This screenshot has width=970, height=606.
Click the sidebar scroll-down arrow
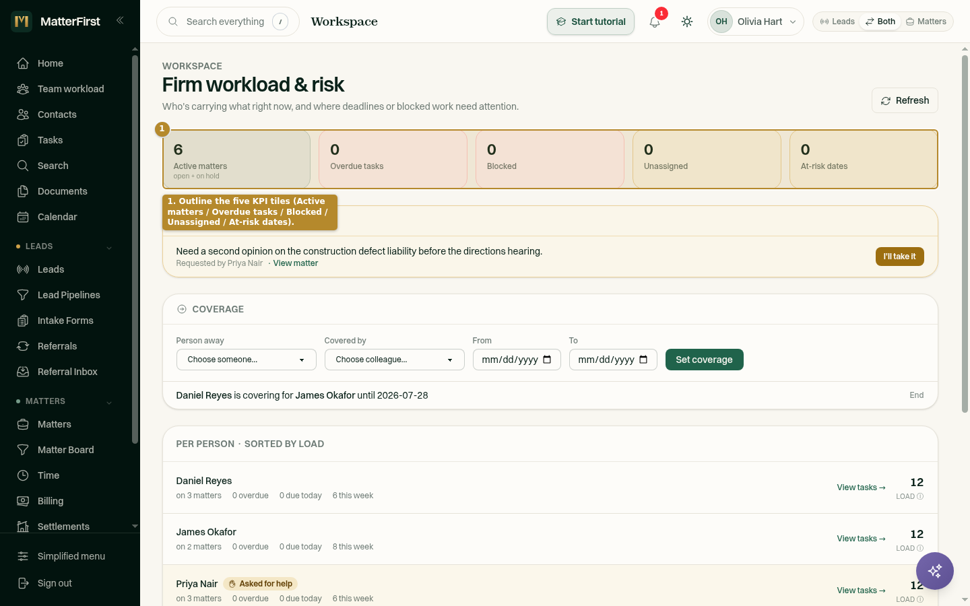135,526
